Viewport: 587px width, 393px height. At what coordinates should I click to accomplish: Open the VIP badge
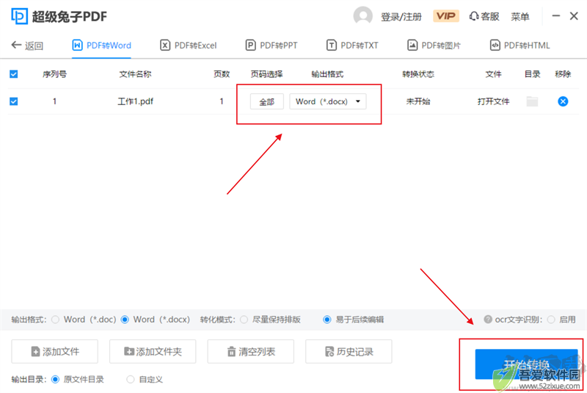click(446, 16)
